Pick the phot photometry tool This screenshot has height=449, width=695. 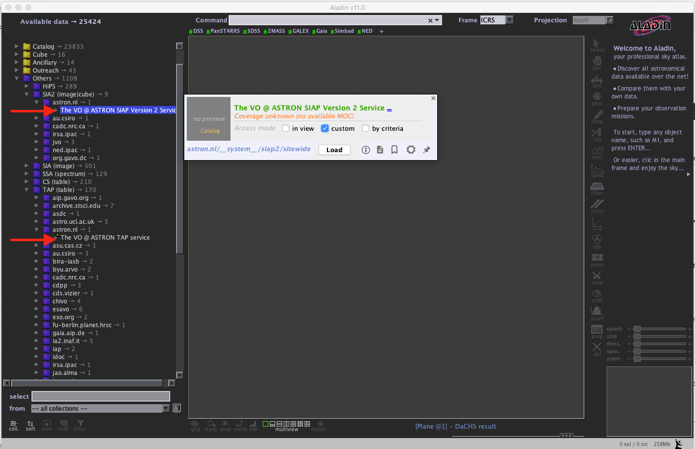[x=597, y=99]
